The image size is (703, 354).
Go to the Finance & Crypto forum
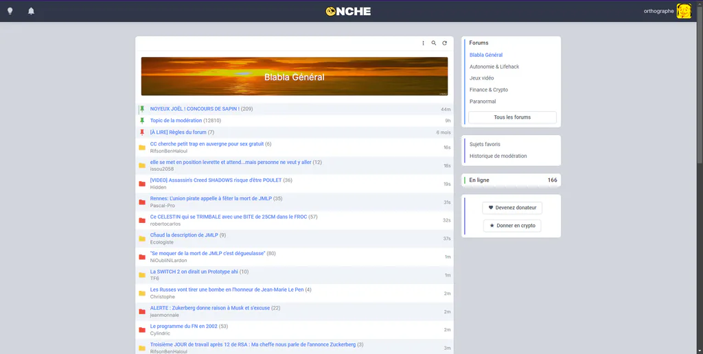(489, 90)
